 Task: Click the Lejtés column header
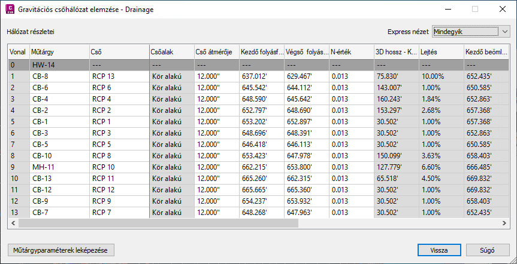click(440, 51)
